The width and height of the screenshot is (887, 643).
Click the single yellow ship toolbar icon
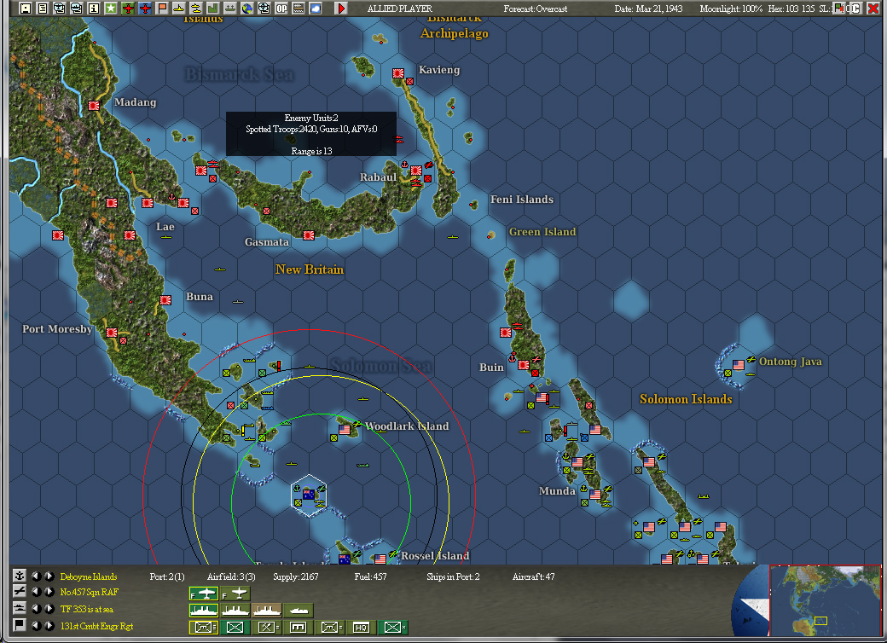(179, 8)
